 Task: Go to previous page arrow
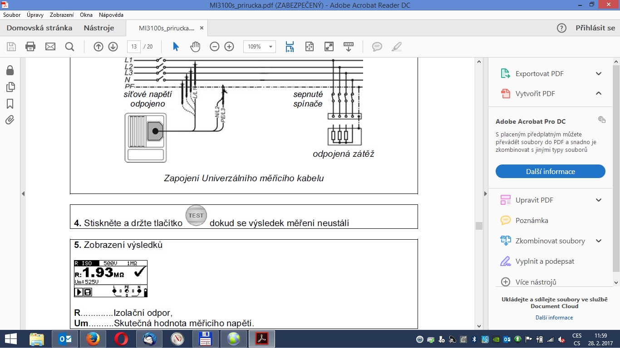tap(98, 47)
